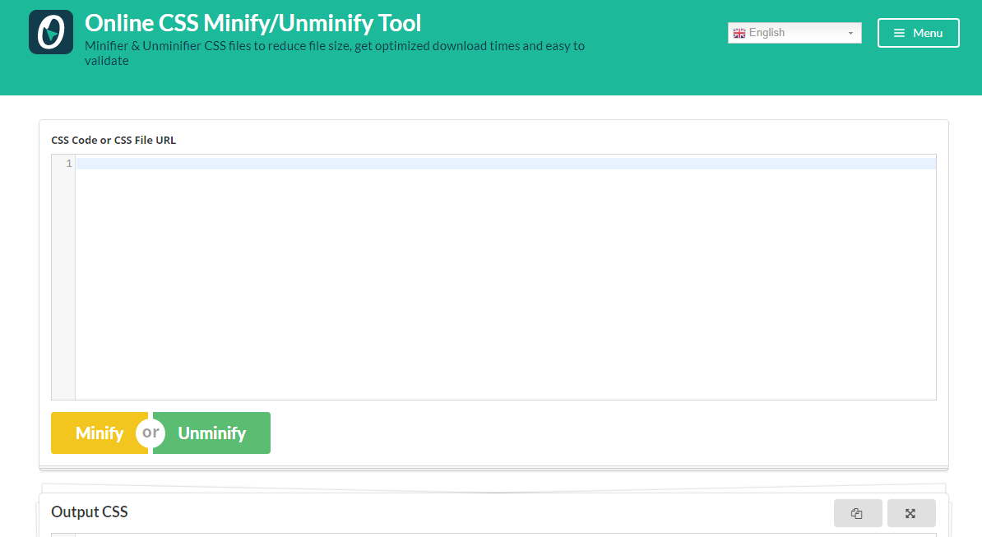Screen dimensions: 982x537
Task: Click the blank gutter below line 1
Action: tap(63, 285)
